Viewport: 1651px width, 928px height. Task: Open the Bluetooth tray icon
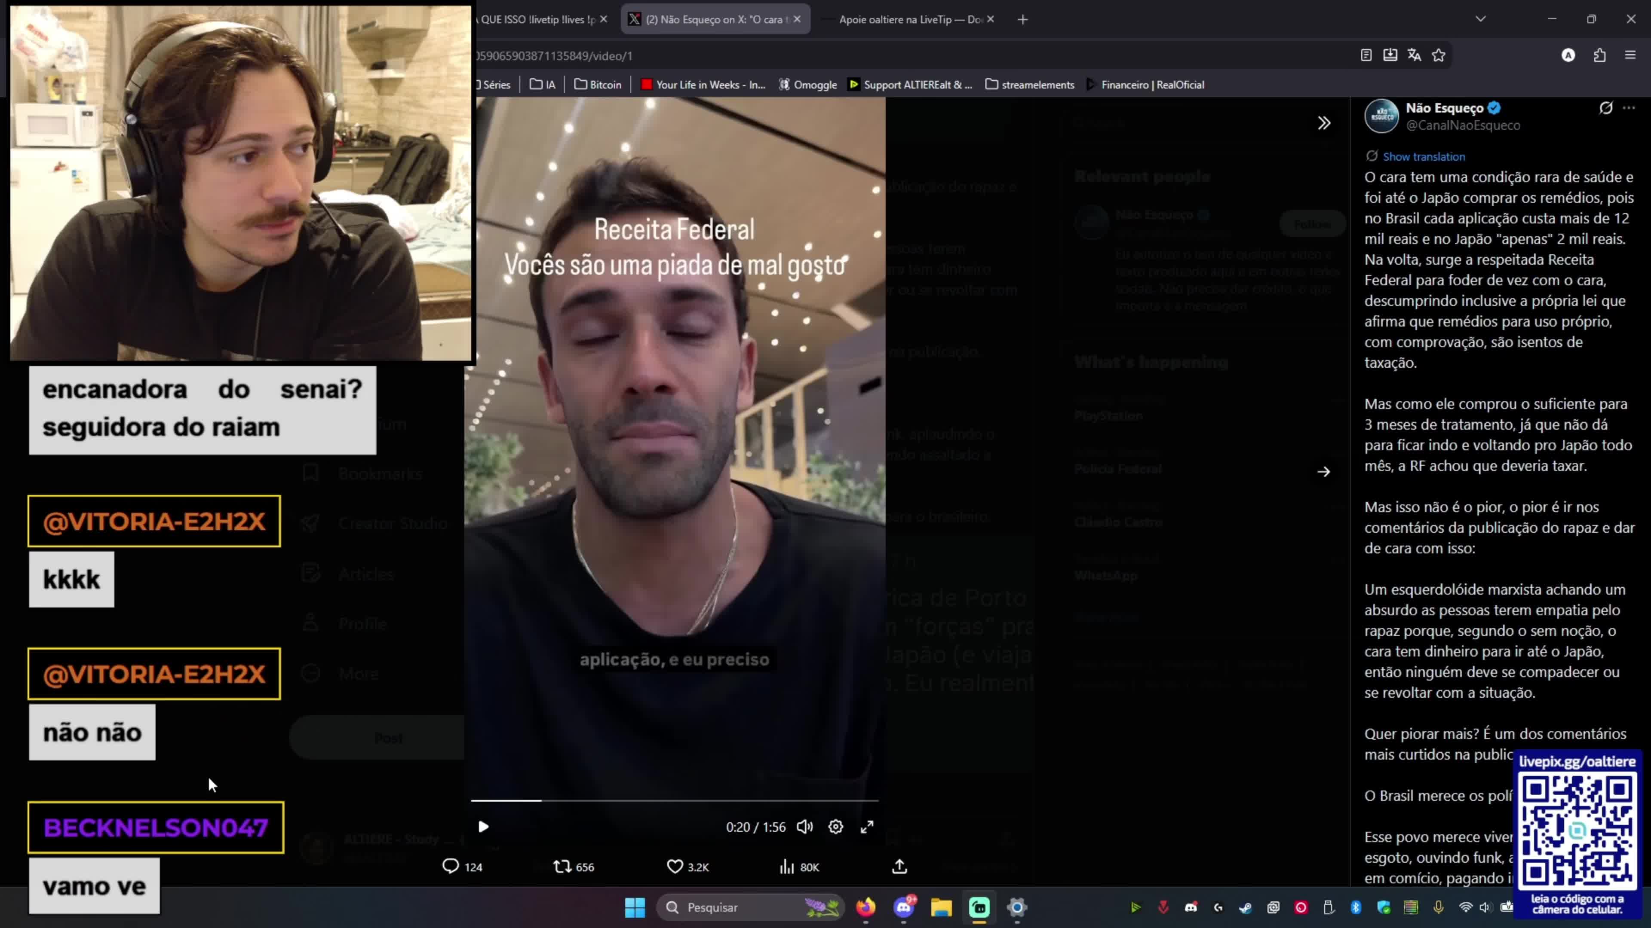coord(1356,907)
